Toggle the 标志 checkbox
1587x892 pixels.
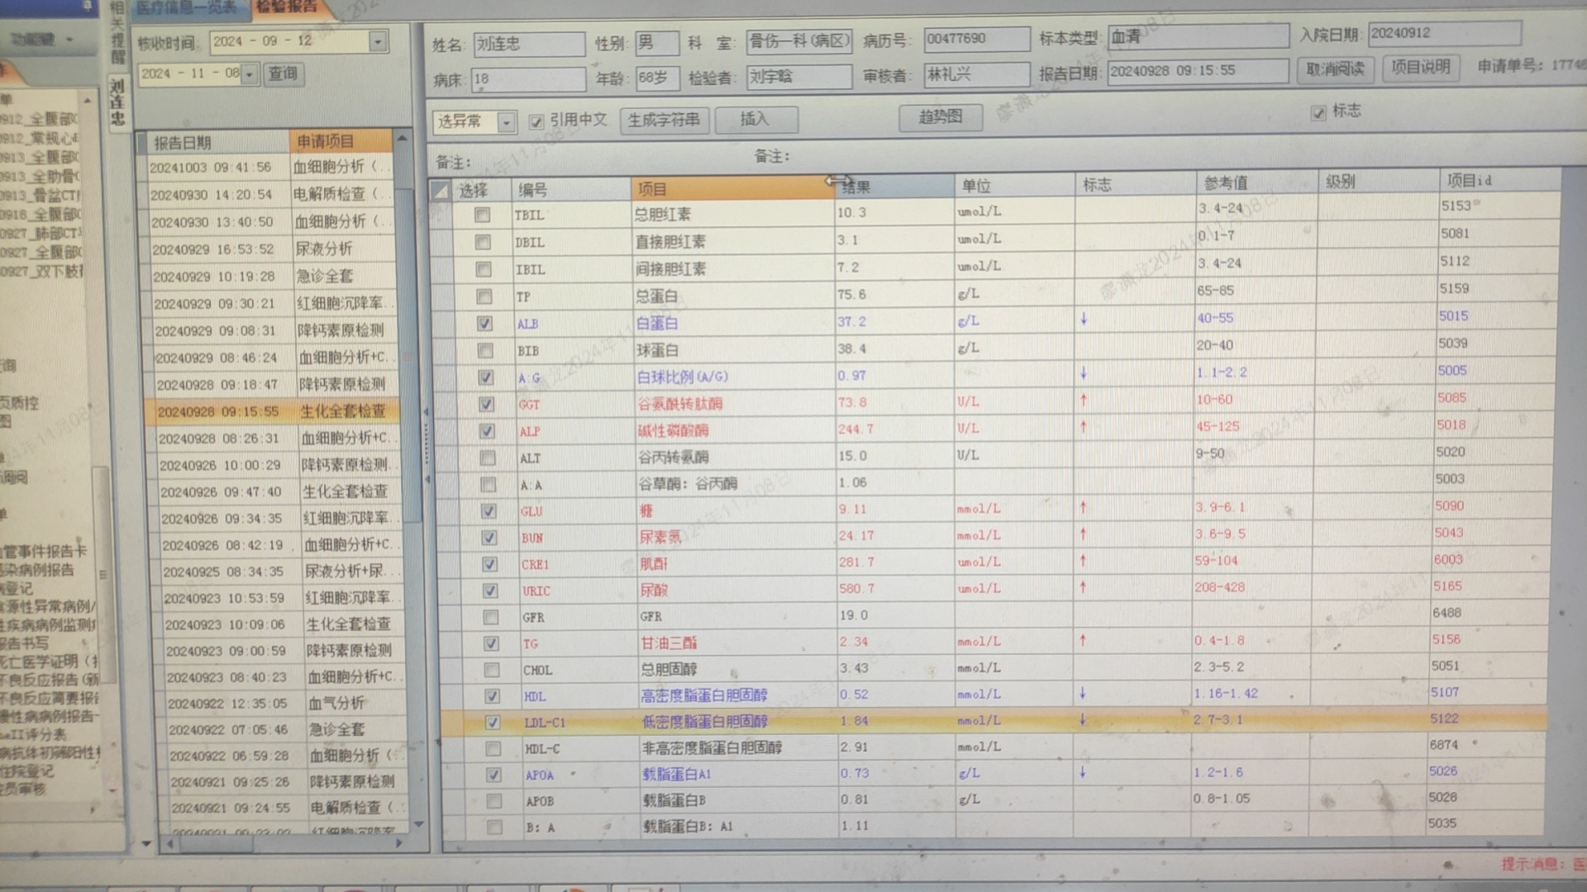1318,113
